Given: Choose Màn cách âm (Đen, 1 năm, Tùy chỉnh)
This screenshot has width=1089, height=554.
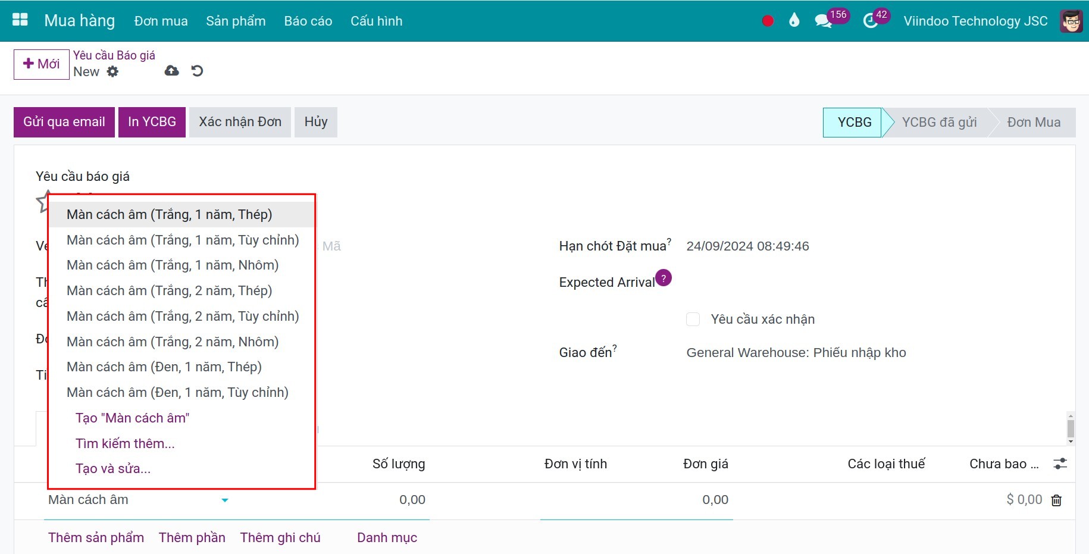Looking at the screenshot, I should coord(181,392).
